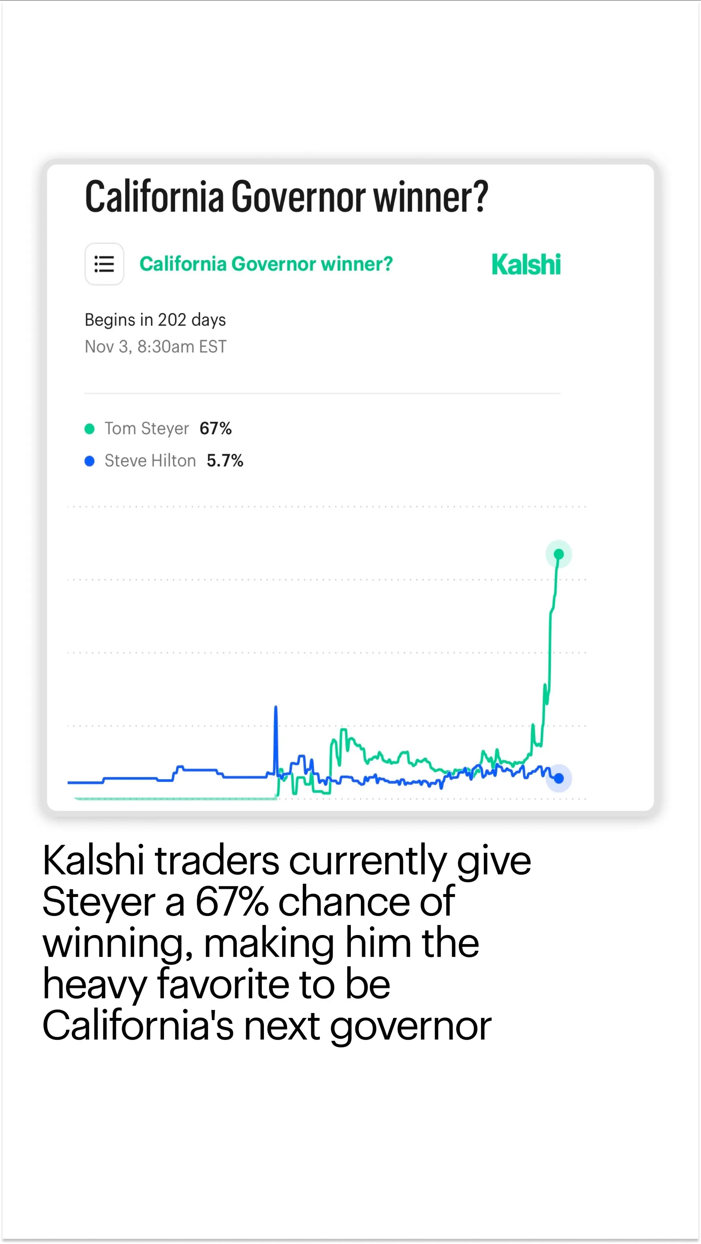Open the green California Governor winner link
The image size is (701, 1244).
(266, 264)
